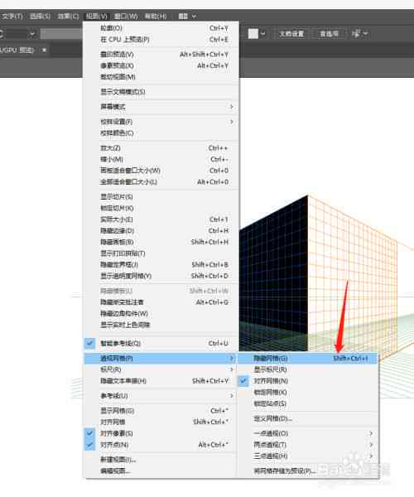
Task: Choose 放大(Z) zoom in Ctrl++
Action: tap(161, 148)
